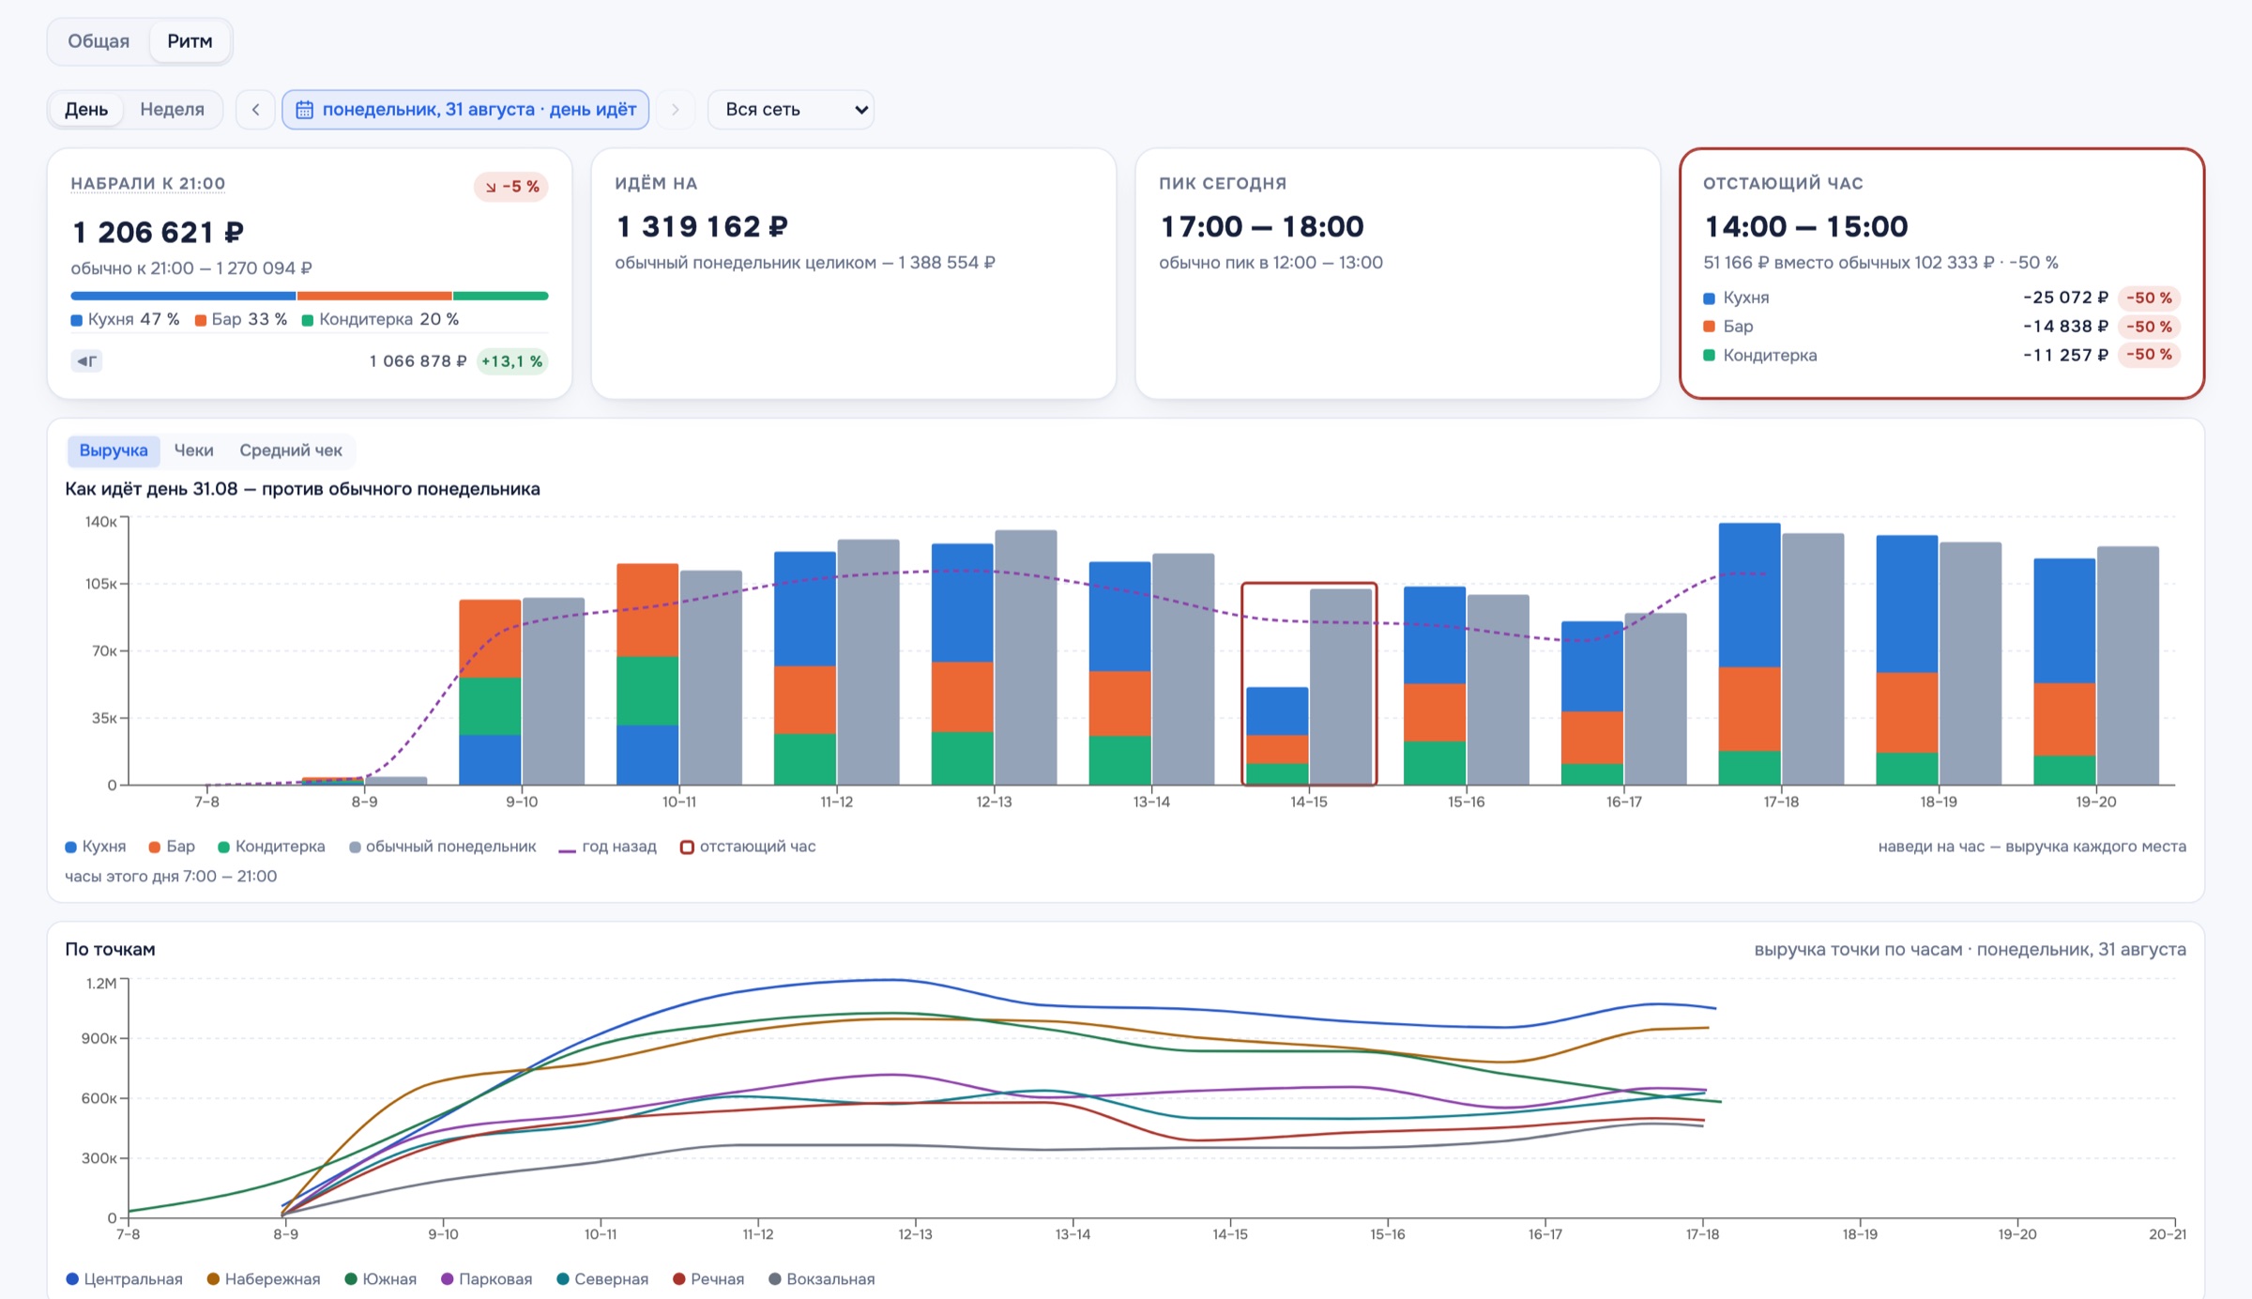The width and height of the screenshot is (2252, 1299).
Task: Click Бар -14 838 ₽ value
Action: tap(2066, 327)
